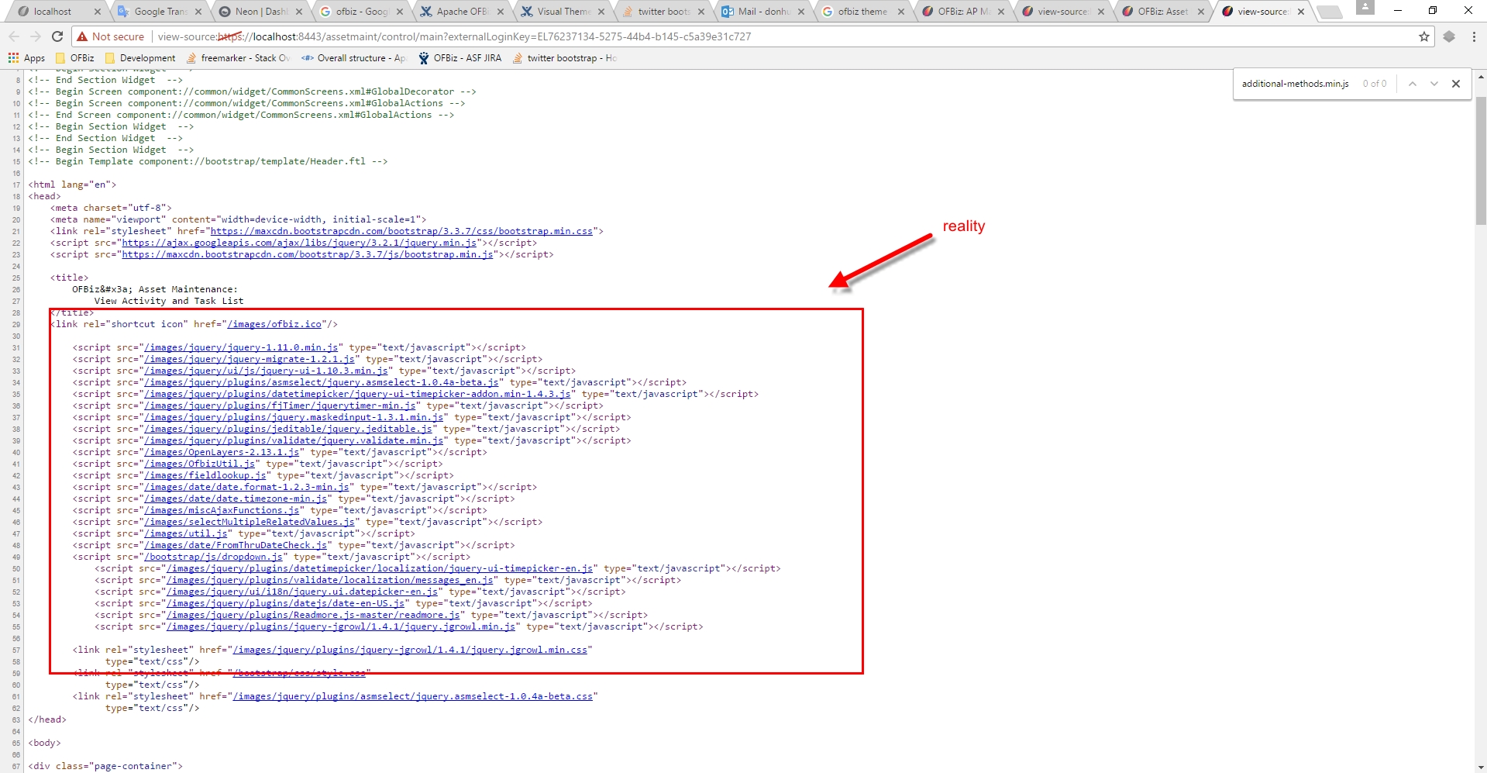Open the /bootstrap/js/dropdown.js link
Screen dimensions: 1487x773
click(214, 557)
